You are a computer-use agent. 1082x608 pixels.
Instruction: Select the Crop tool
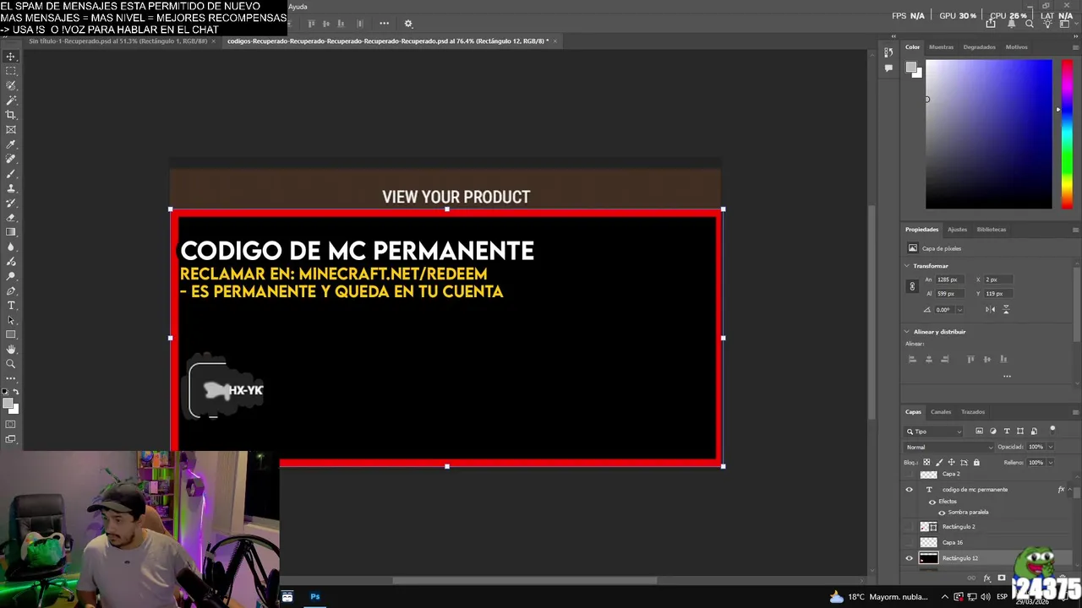[11, 115]
